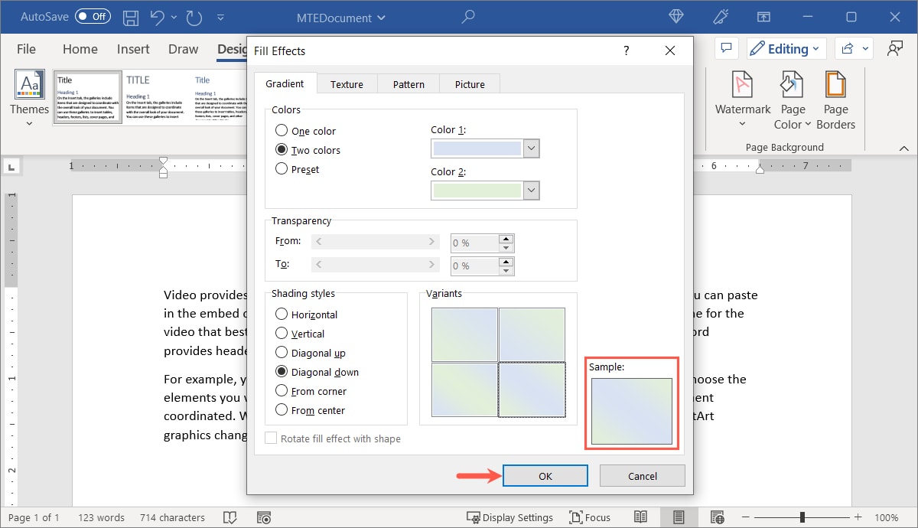
Task: Switch to the Pattern tab
Action: (409, 84)
